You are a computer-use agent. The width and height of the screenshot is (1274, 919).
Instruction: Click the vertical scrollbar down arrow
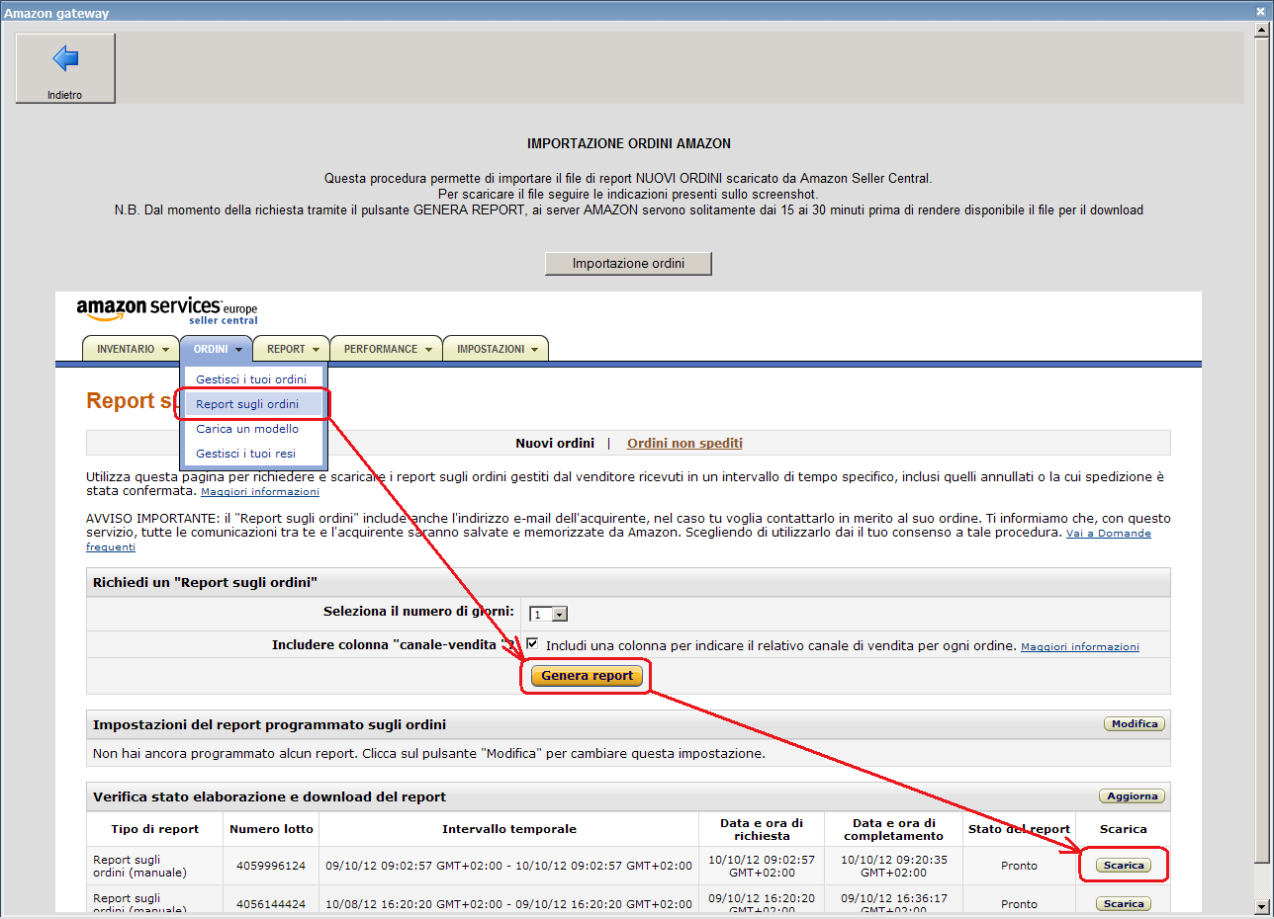tap(1260, 905)
